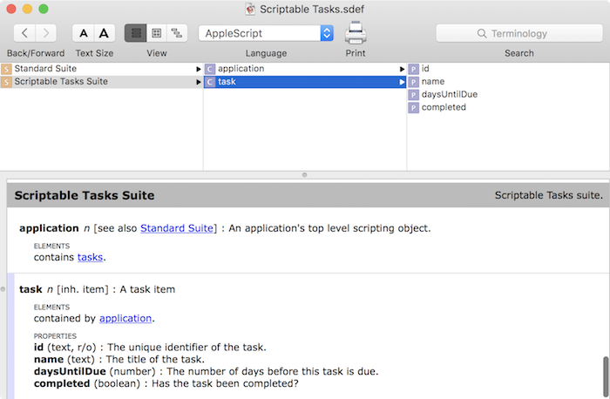610x399 pixels.
Task: Select the Standard Suite row
Action: tap(101, 69)
